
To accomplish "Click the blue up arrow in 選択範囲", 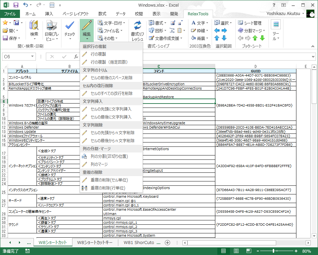I will pyautogui.click(x=217, y=38).
